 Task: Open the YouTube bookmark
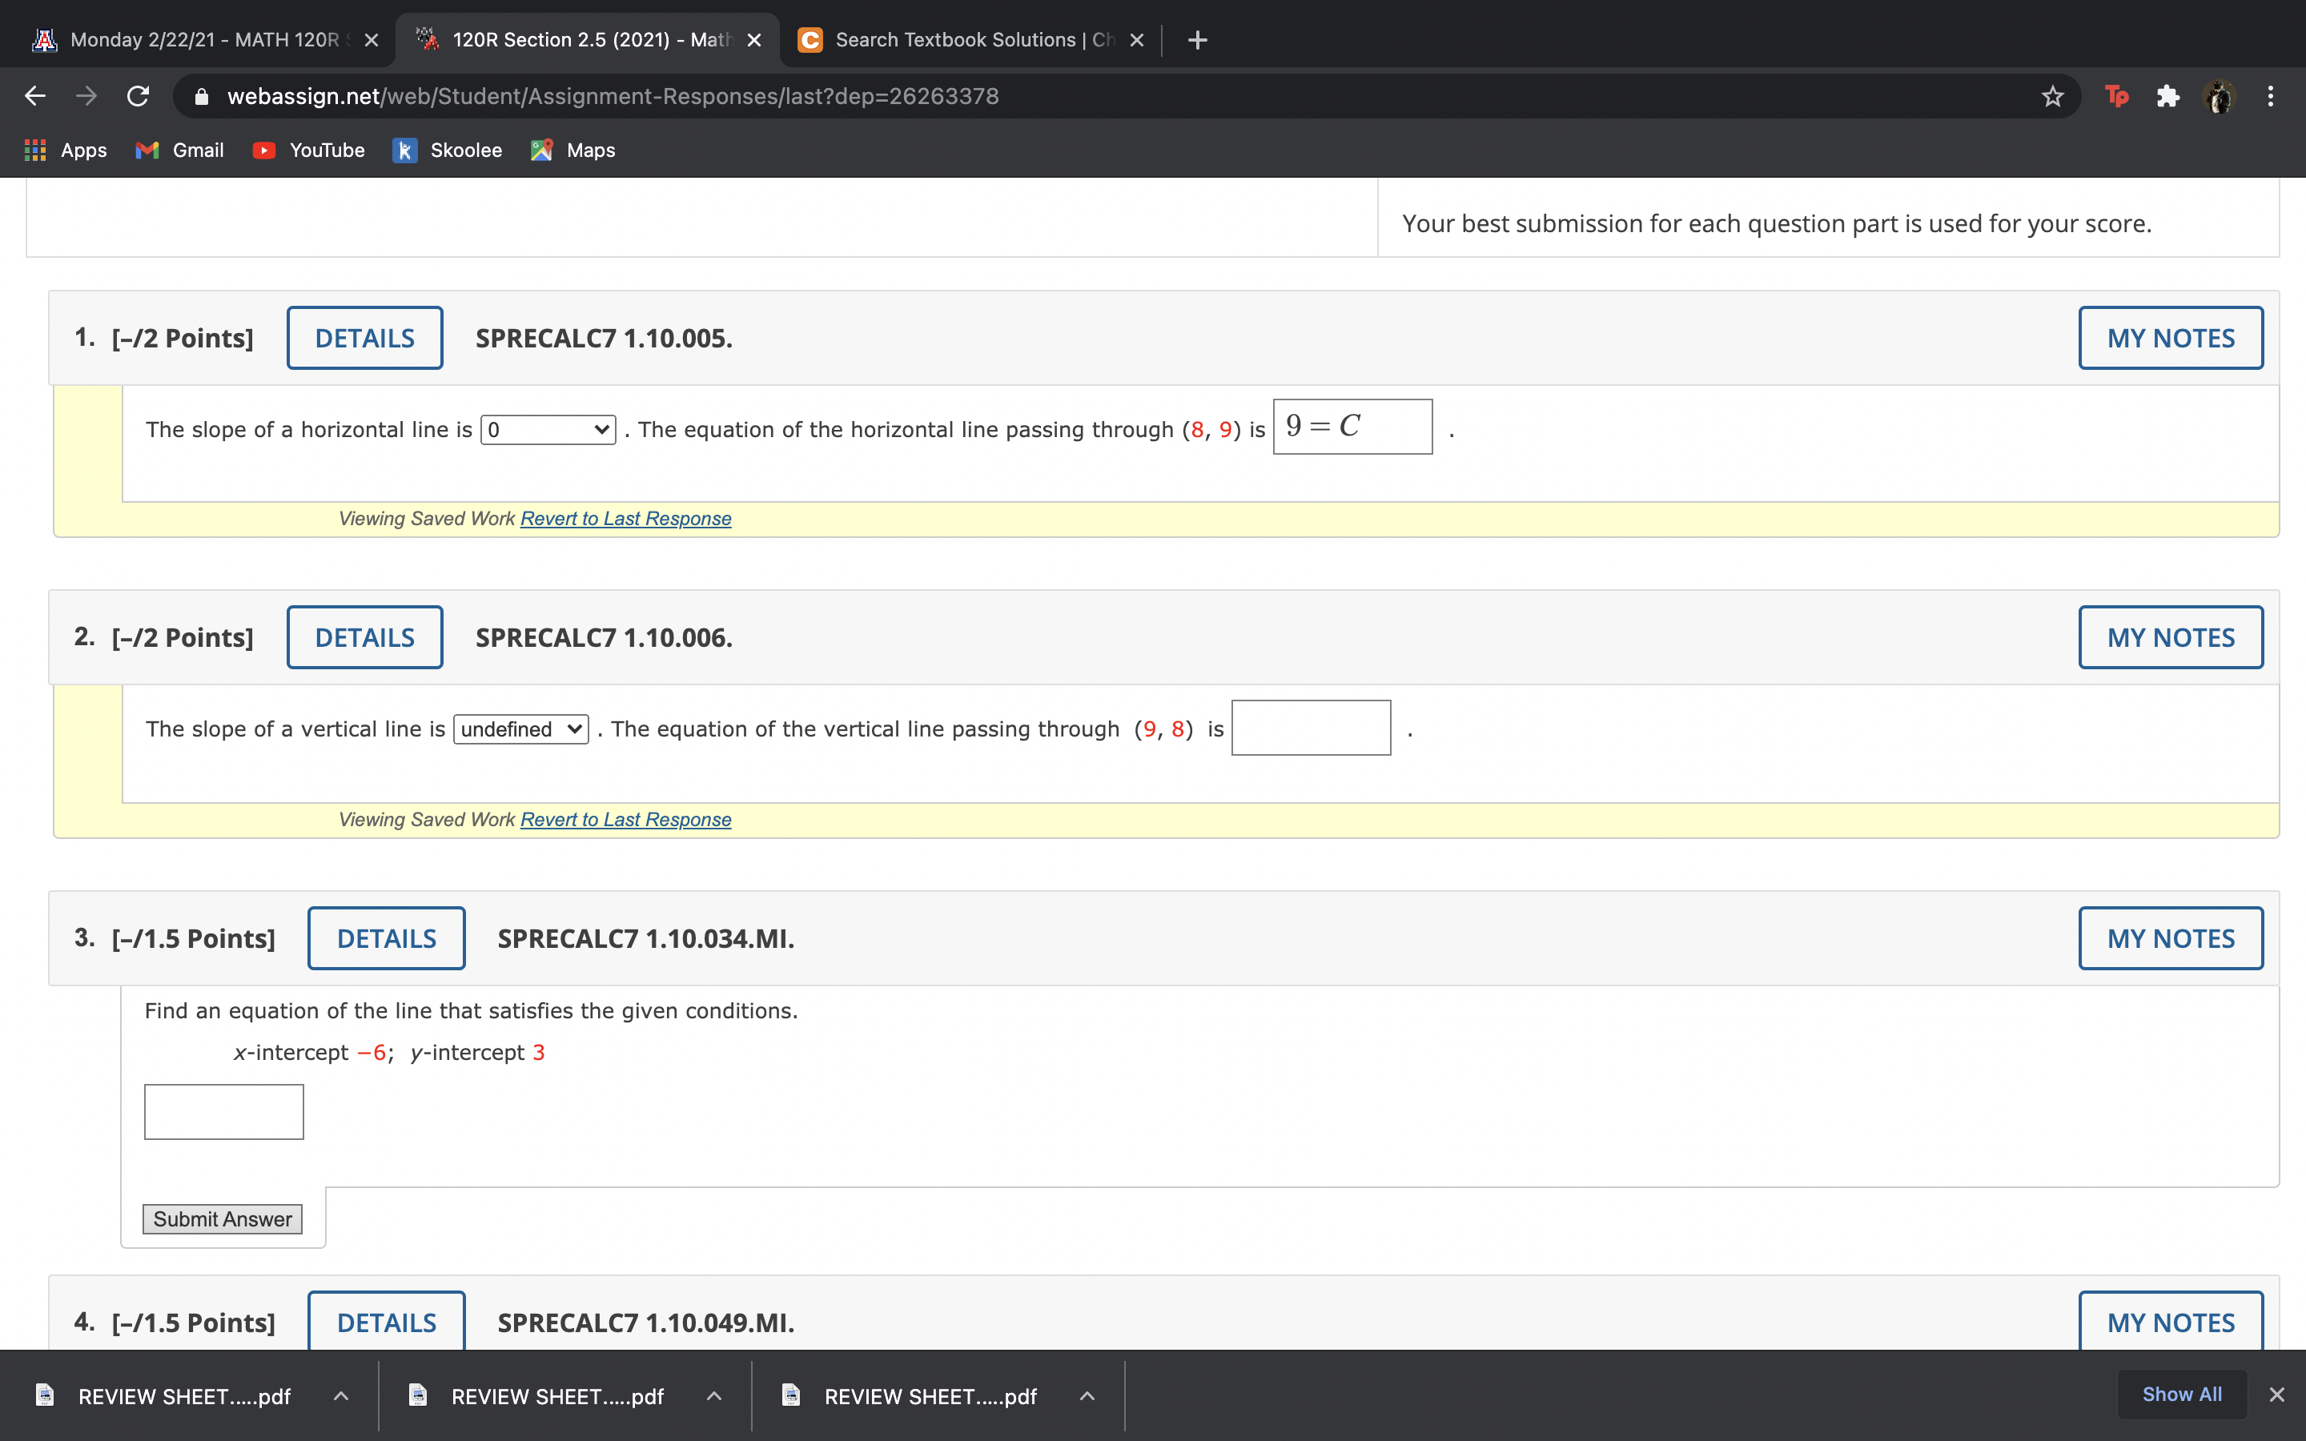(x=309, y=151)
